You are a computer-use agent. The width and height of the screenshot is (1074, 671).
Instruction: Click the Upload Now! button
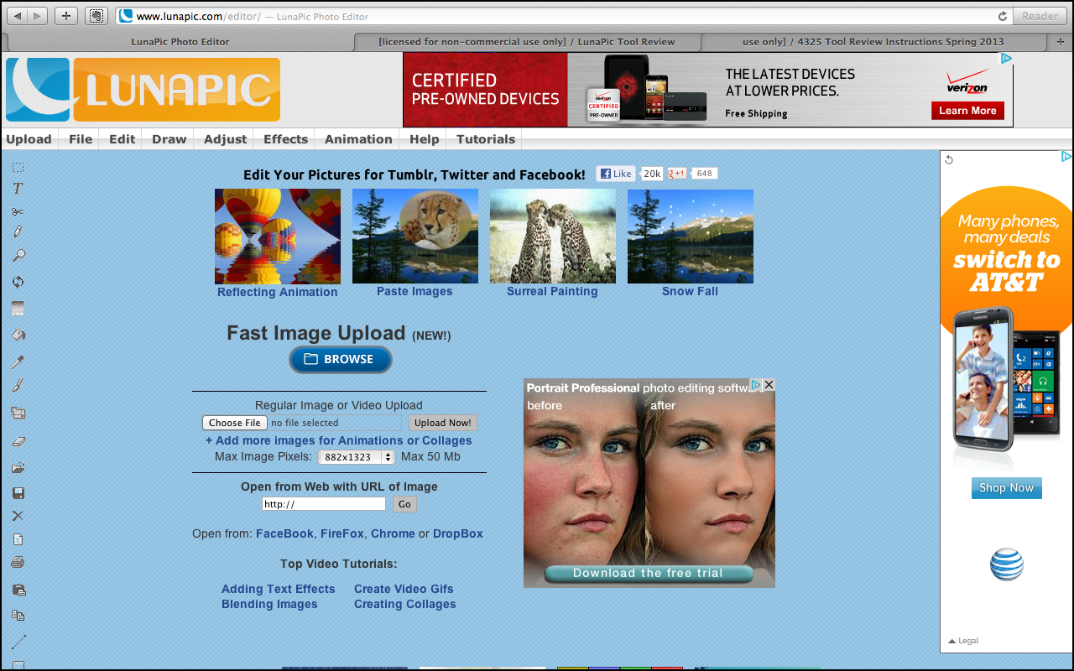point(443,423)
